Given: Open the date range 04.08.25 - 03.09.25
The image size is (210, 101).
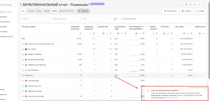Looking at the screenshot, I should pyautogui.click(x=67, y=11).
